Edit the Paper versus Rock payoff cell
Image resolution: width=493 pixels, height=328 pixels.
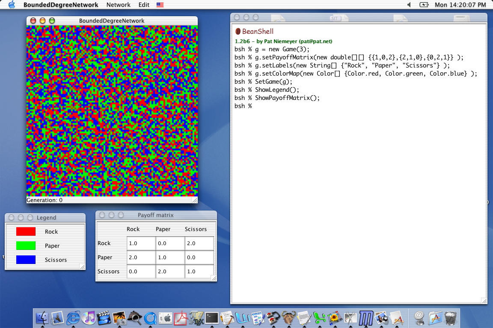[141, 258]
